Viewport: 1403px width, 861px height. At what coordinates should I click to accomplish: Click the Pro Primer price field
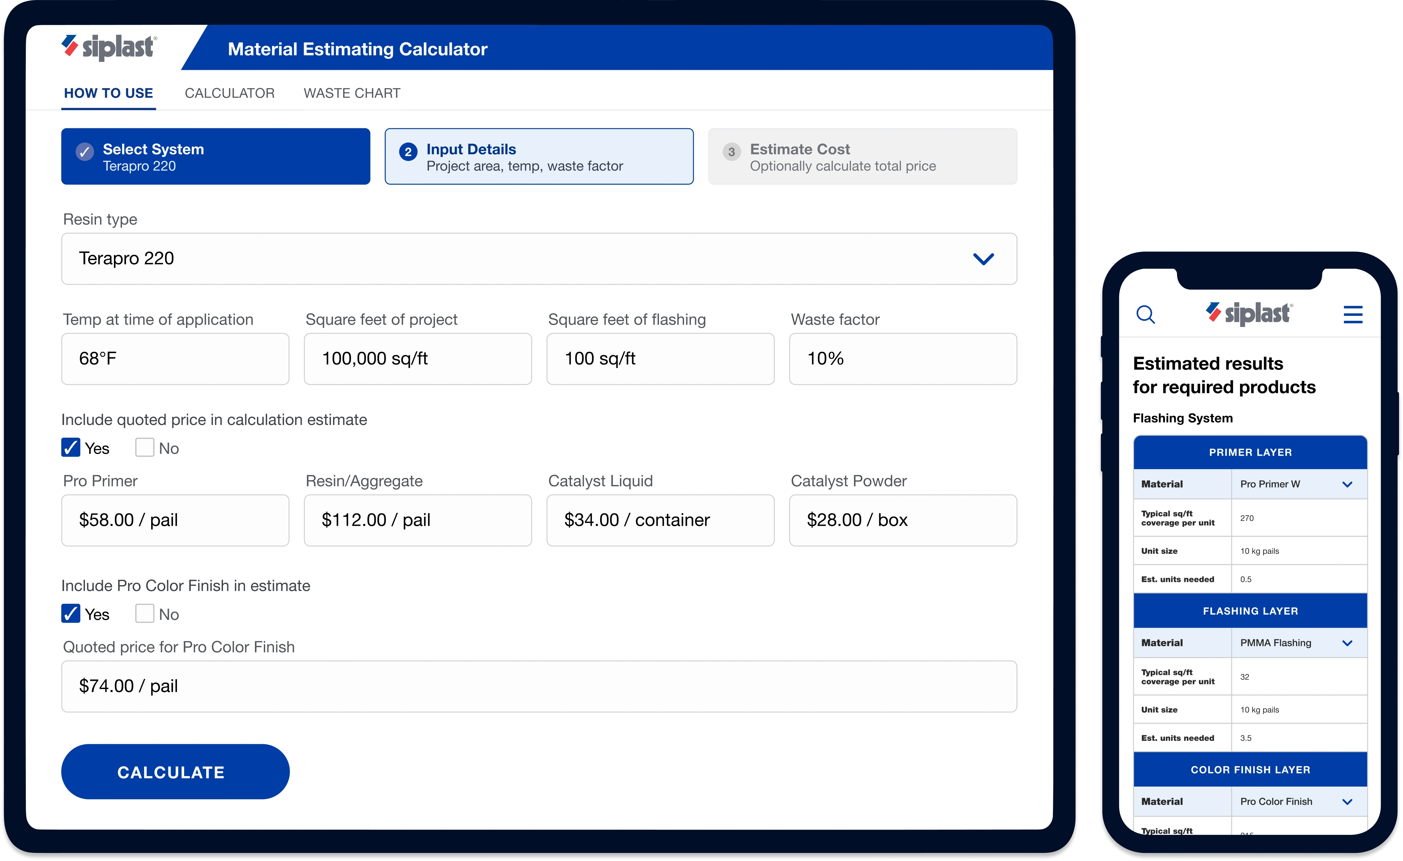pyautogui.click(x=175, y=521)
